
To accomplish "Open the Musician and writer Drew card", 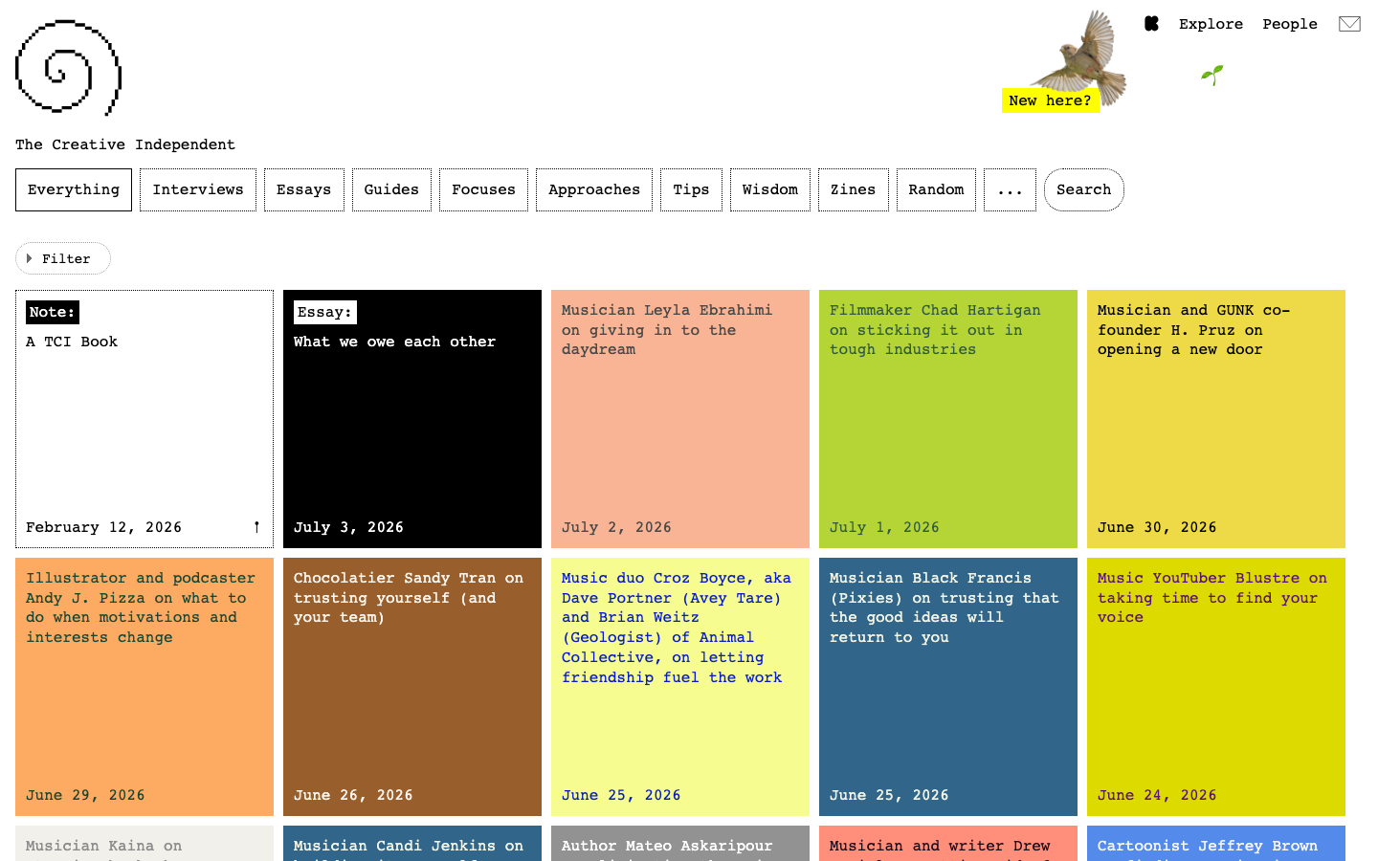I will pyautogui.click(x=948, y=844).
